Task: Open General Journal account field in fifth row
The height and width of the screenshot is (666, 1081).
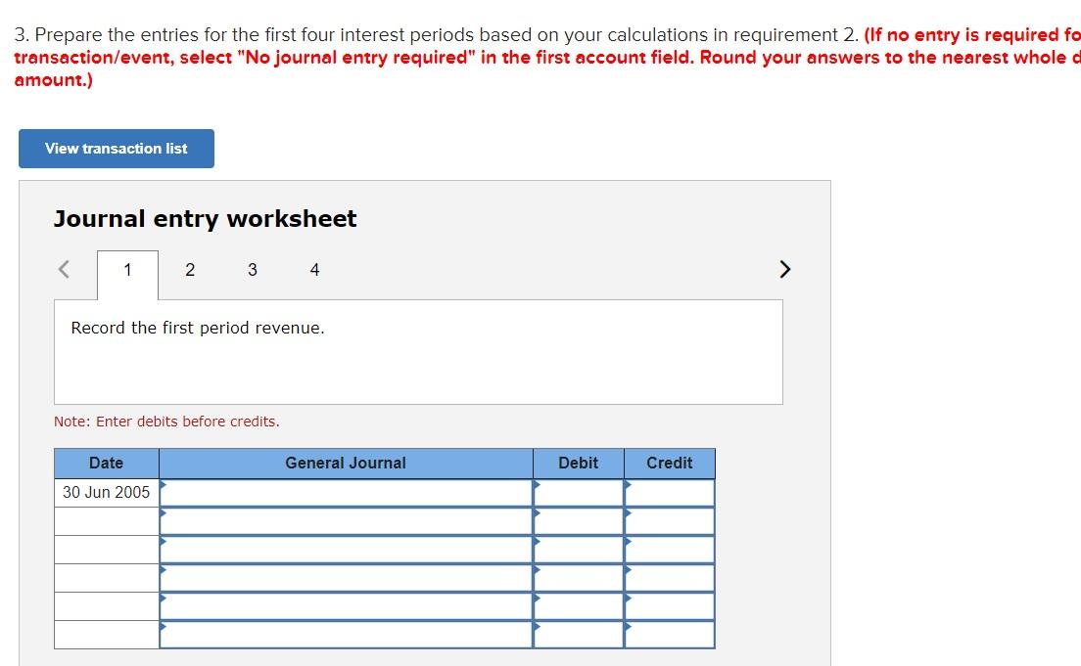Action: (x=346, y=606)
